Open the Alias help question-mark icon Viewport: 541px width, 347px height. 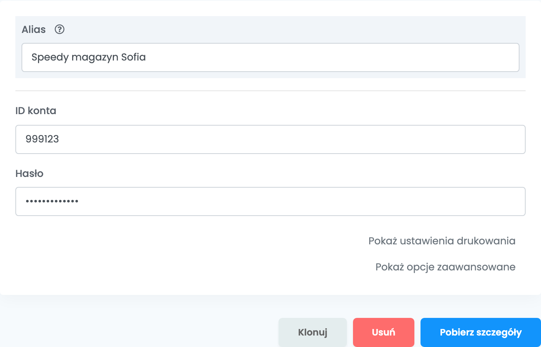(x=59, y=29)
